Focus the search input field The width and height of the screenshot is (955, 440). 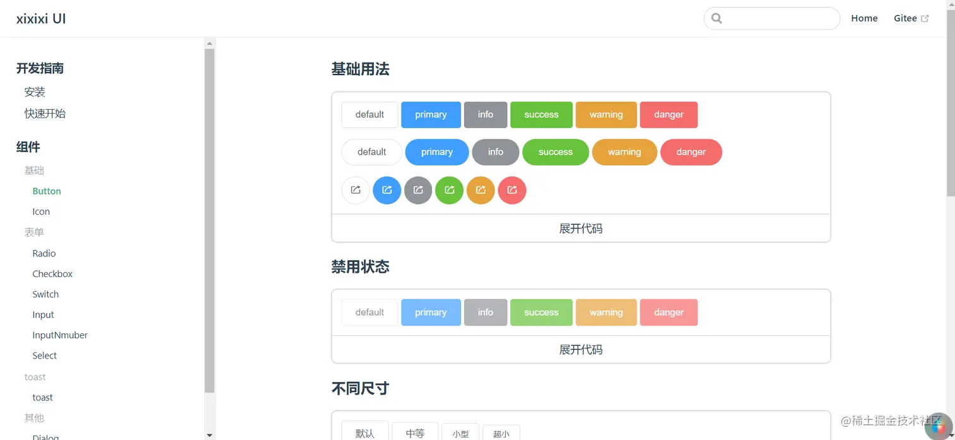[x=772, y=18]
